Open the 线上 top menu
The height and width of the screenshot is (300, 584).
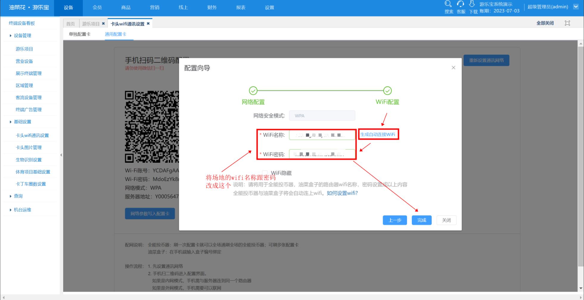point(183,7)
